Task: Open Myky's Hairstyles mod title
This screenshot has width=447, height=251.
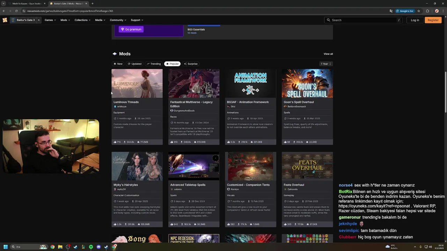Action: [126, 185]
